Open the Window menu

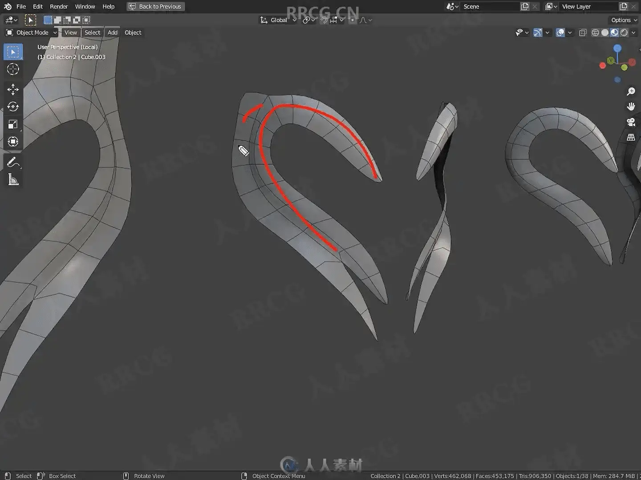[x=85, y=7]
